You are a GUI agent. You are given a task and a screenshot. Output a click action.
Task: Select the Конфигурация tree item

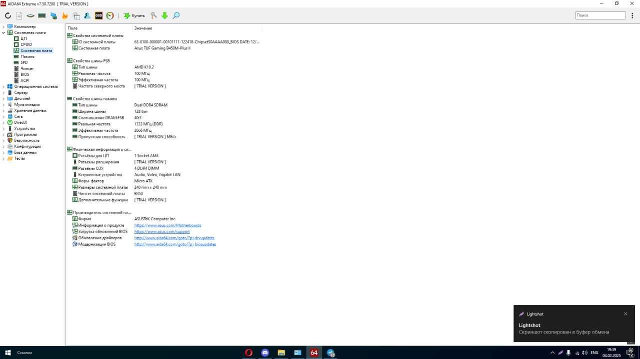[x=27, y=146]
